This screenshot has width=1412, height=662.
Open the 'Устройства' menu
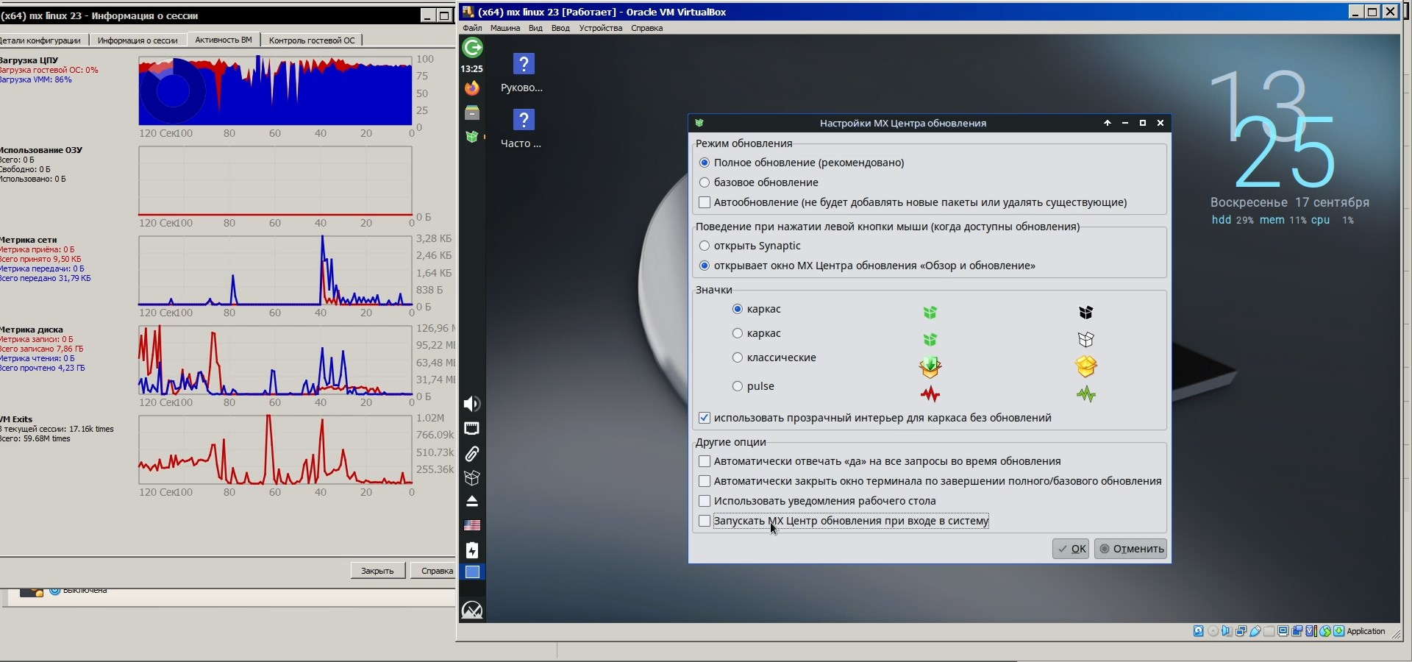coord(600,28)
